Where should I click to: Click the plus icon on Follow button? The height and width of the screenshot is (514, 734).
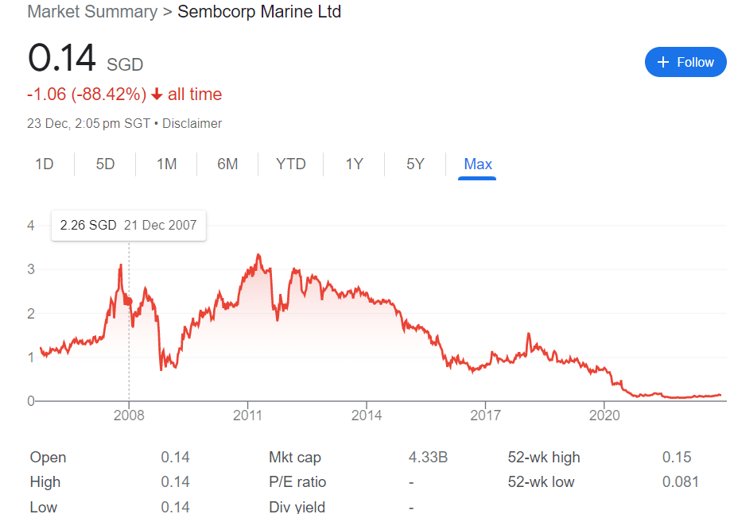click(x=663, y=62)
